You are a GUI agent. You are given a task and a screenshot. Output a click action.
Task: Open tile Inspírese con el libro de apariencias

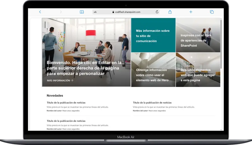(198, 35)
